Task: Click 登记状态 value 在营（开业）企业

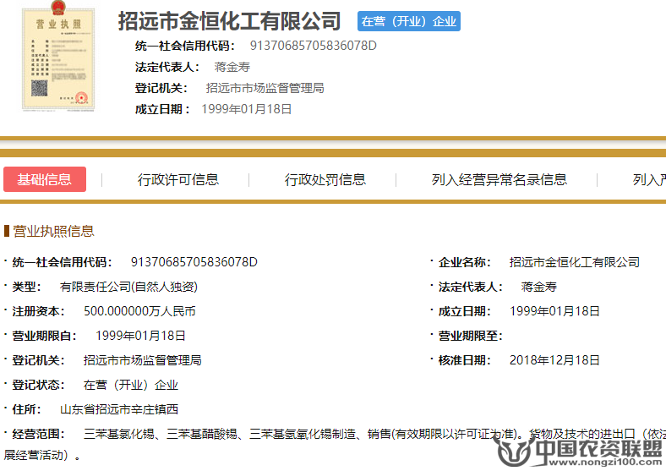Action: click(131, 385)
